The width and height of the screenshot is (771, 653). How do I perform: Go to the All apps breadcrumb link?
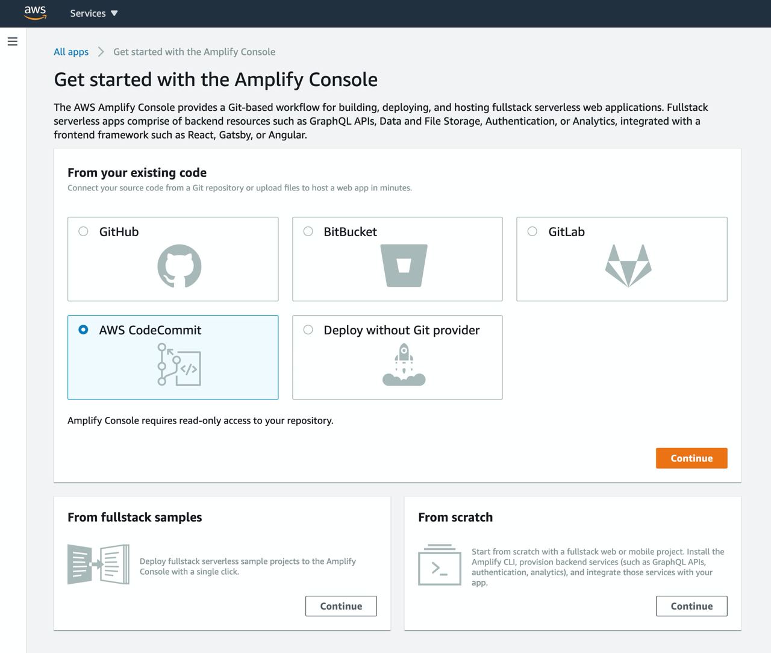(71, 52)
